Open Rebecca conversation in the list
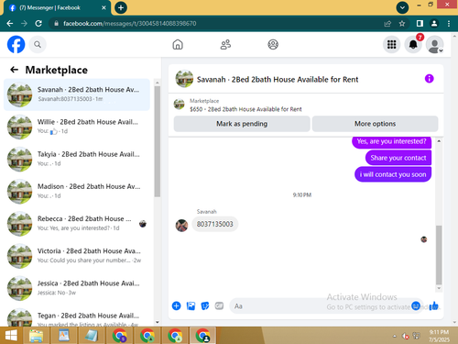 coord(77,224)
